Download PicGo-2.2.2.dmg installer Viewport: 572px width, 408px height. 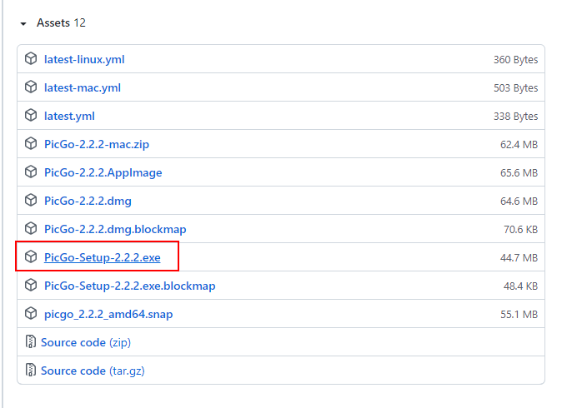(x=88, y=201)
